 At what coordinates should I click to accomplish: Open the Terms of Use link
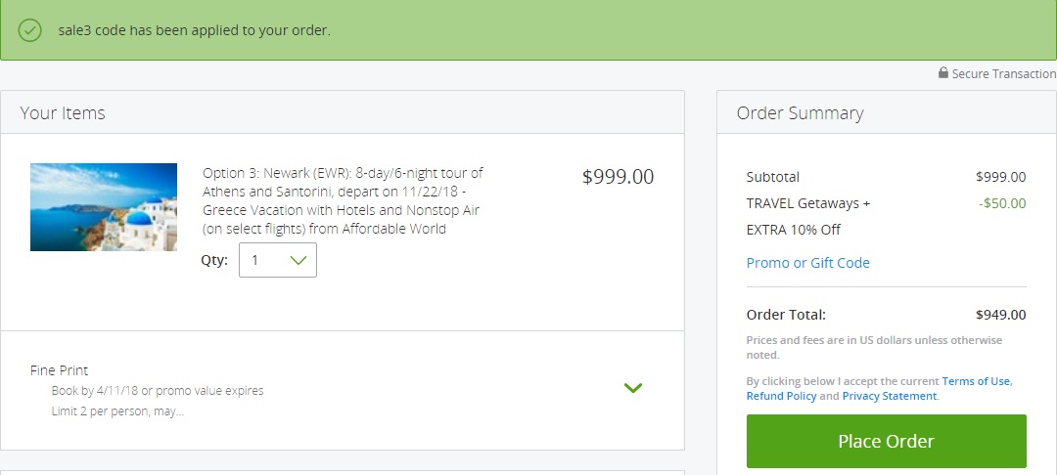point(976,381)
